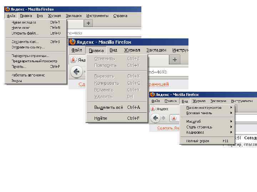Viewport: 257px width, 192px height.
Task: Click the Firefox logo in the Файл-menu window title
Action: tap(7, 9)
